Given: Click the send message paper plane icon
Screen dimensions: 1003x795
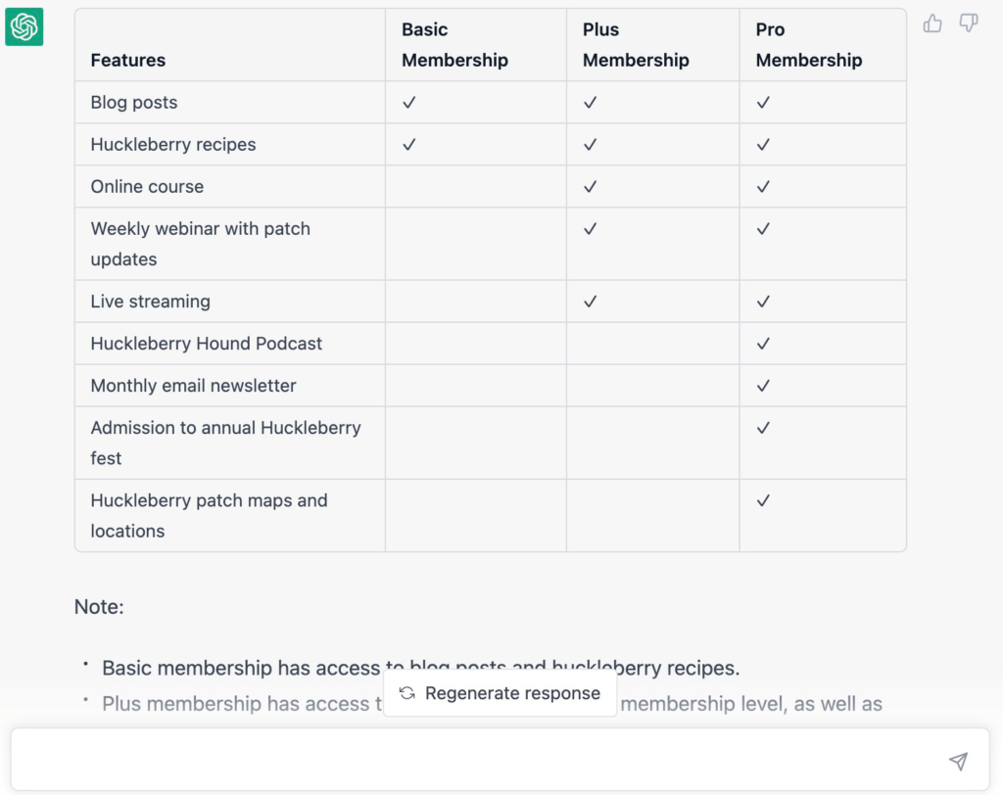Looking at the screenshot, I should pyautogui.click(x=958, y=761).
